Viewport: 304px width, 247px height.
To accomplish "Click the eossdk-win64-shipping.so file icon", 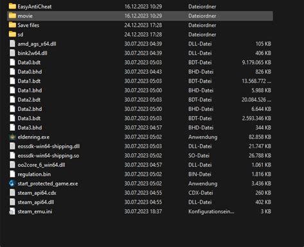I will coord(12,155).
